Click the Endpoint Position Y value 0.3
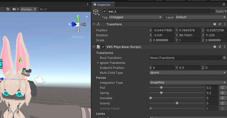Image resolution: width=227 pixels, height=118 pixels. [x=190, y=68]
